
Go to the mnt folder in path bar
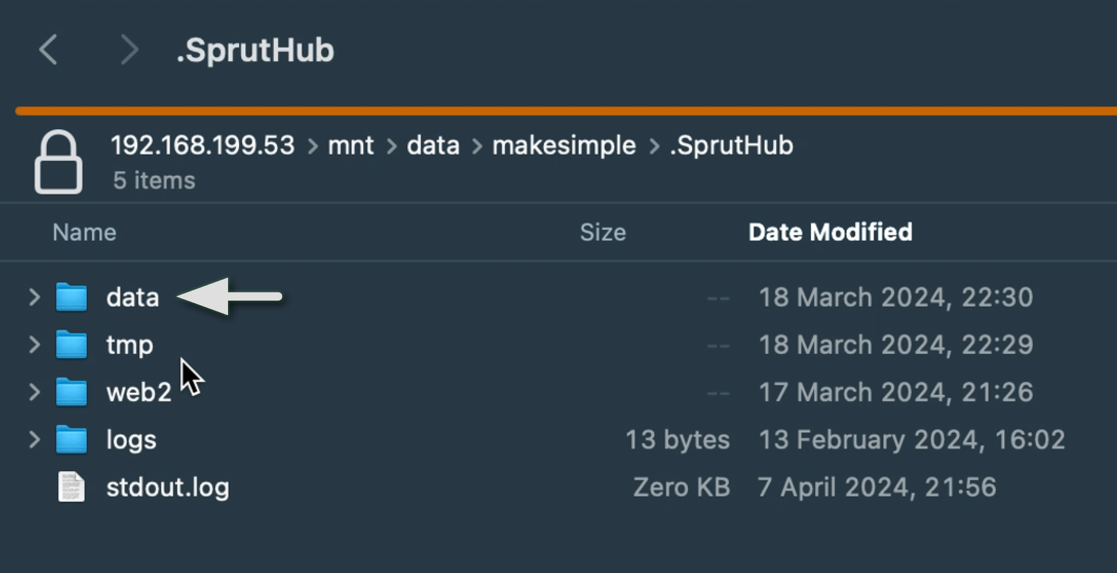click(351, 145)
